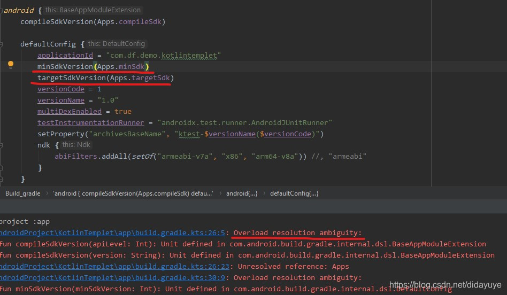Open the build.gradle.kts:26:5 error link
The image size is (507, 295).
(112, 232)
